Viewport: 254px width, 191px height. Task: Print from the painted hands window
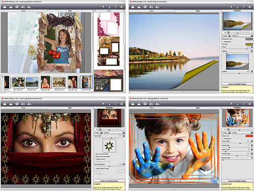[x=145, y=104]
